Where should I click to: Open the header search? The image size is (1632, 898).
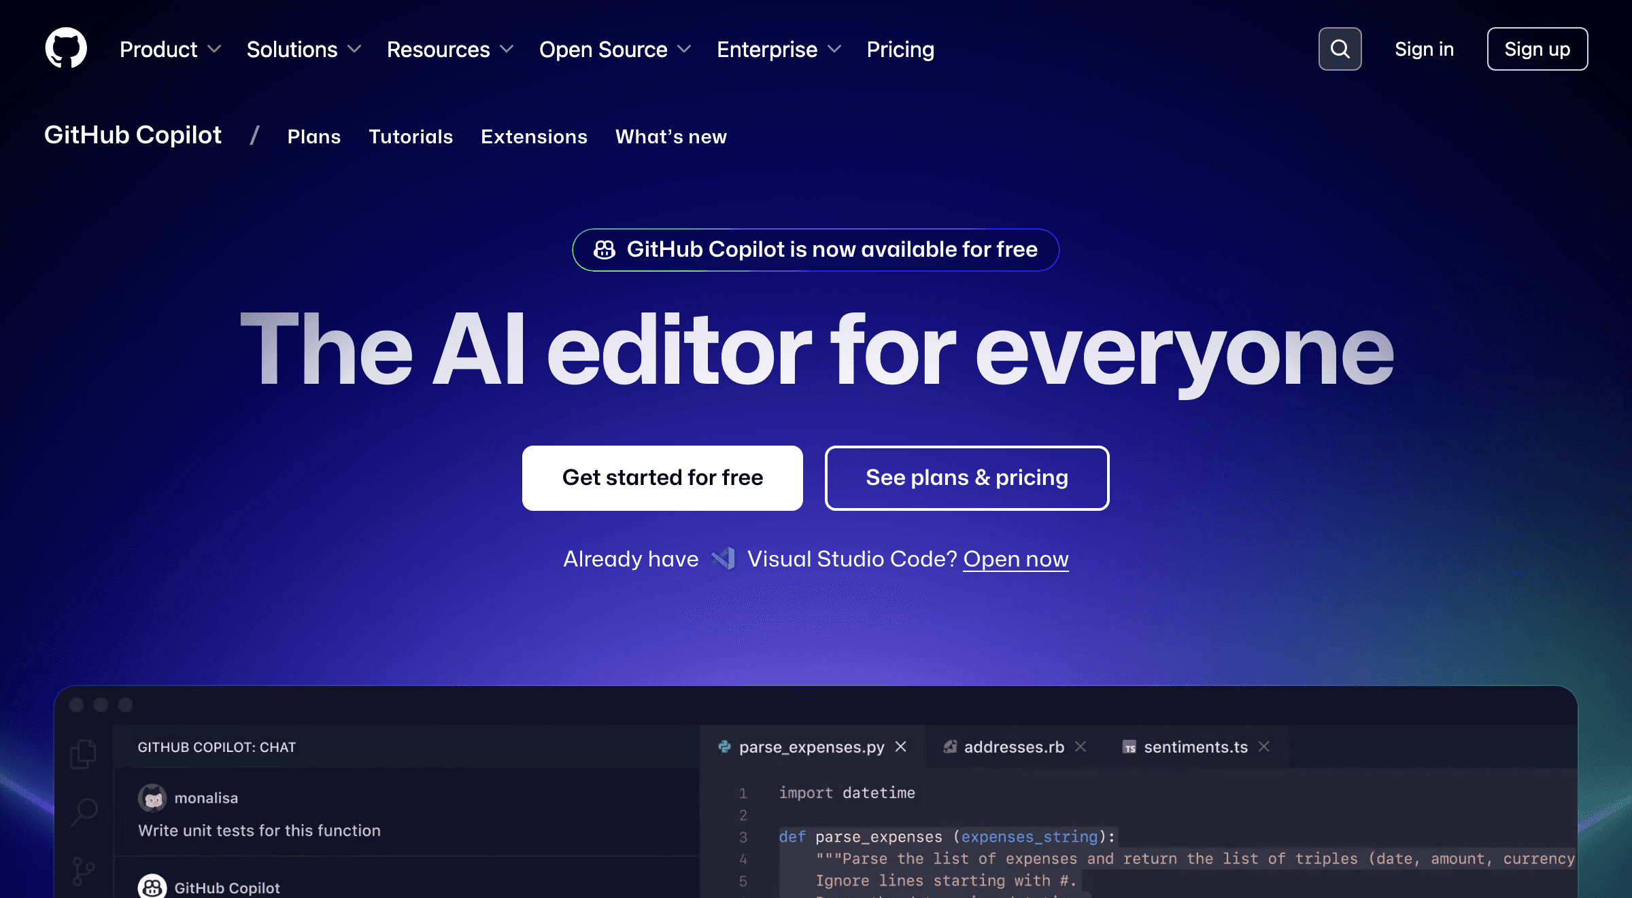point(1339,48)
